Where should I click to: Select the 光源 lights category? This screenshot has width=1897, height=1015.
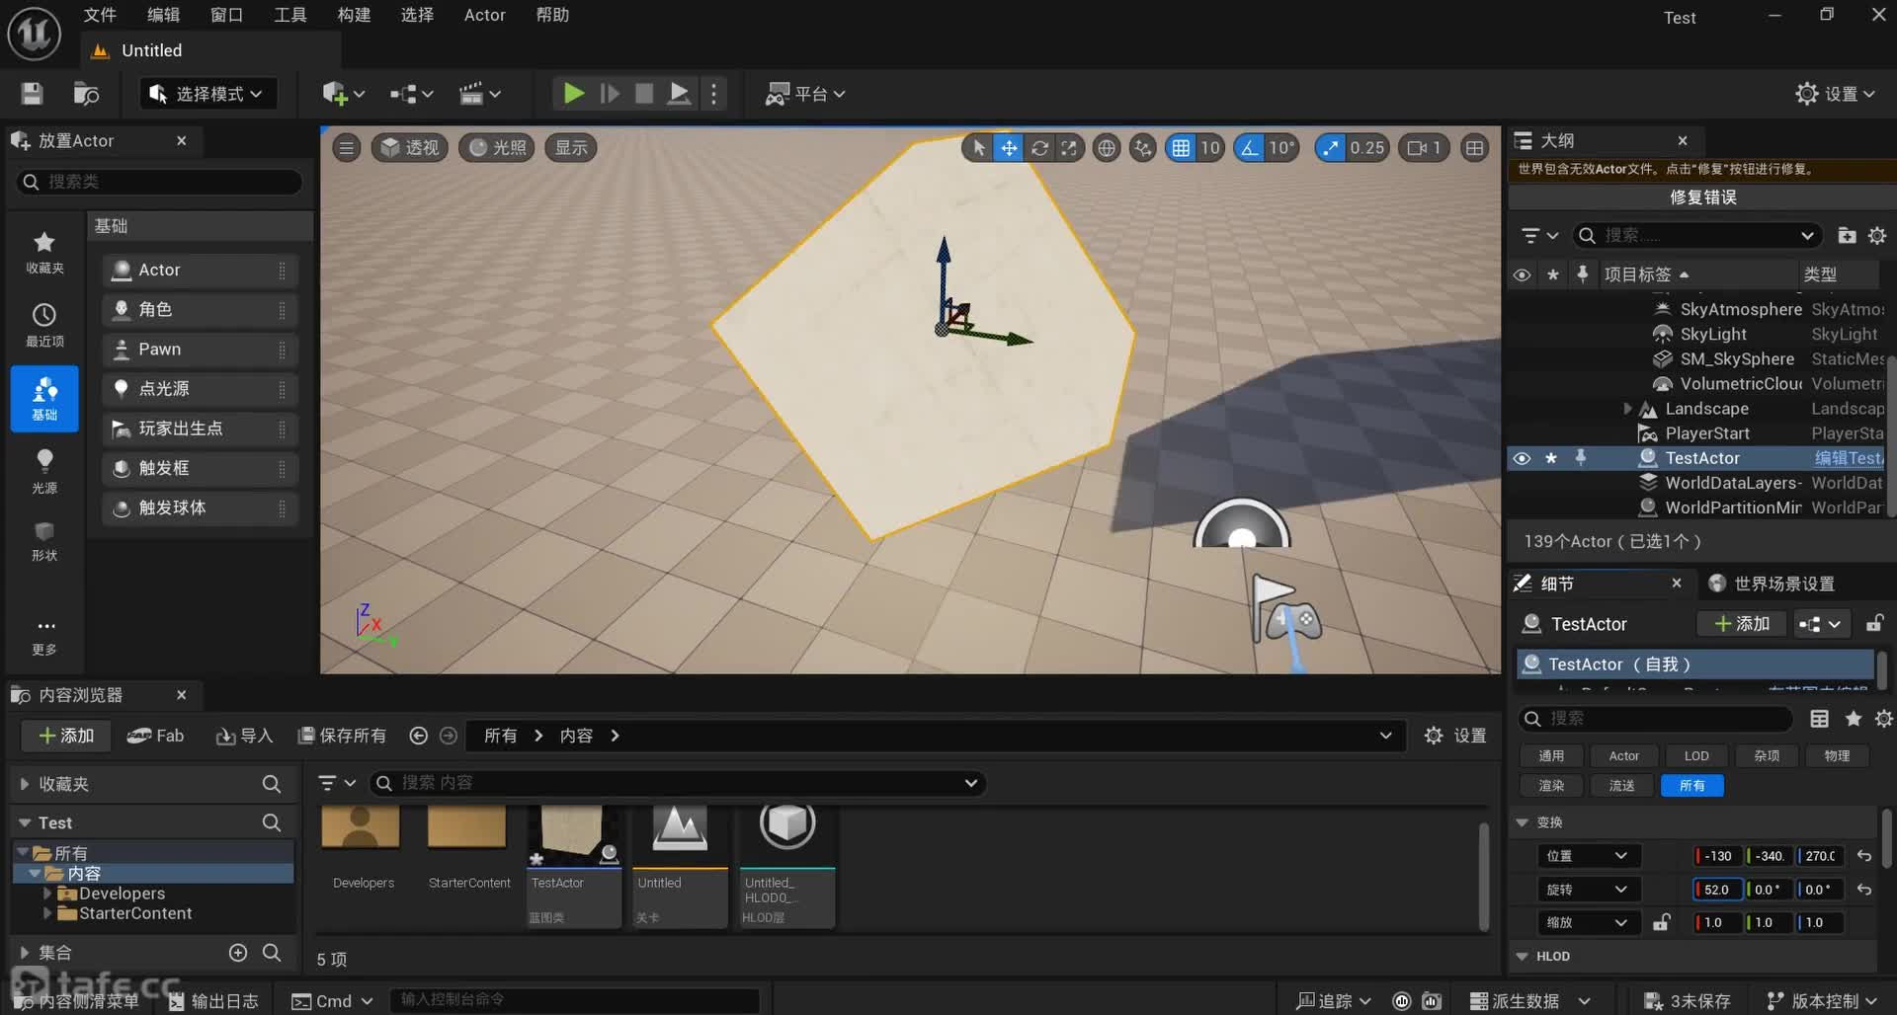click(x=44, y=472)
